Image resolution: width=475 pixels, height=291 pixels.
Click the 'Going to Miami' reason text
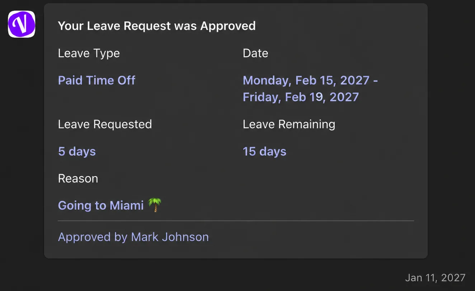[x=101, y=205]
